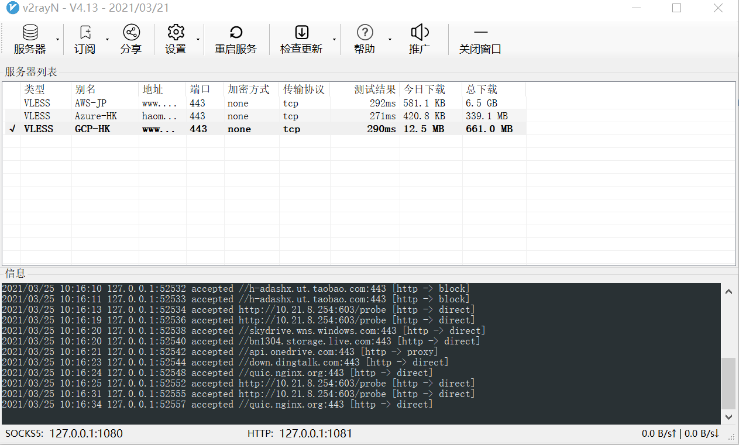Image resolution: width=739 pixels, height=445 pixels.
Task: Click the last quic.nginx.org log line at 10:16:34
Action: [x=217, y=405]
